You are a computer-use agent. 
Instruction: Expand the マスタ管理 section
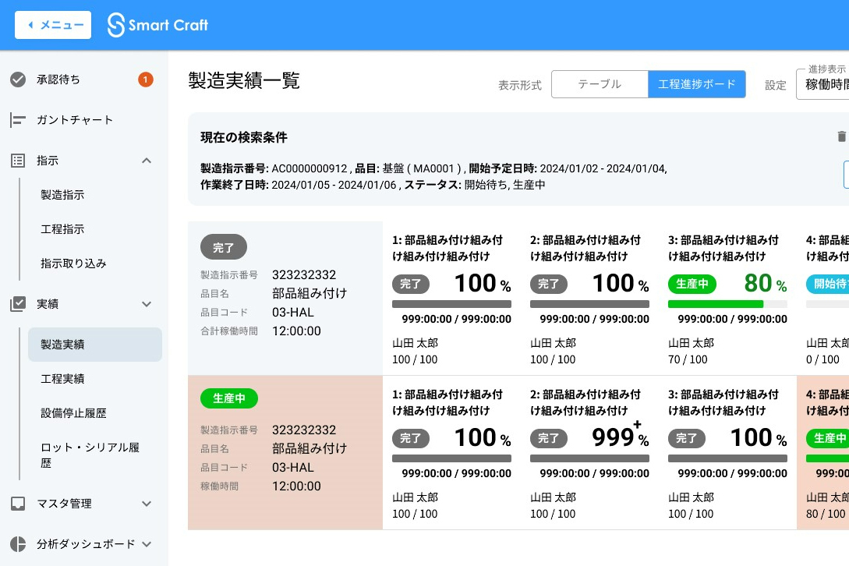click(147, 504)
